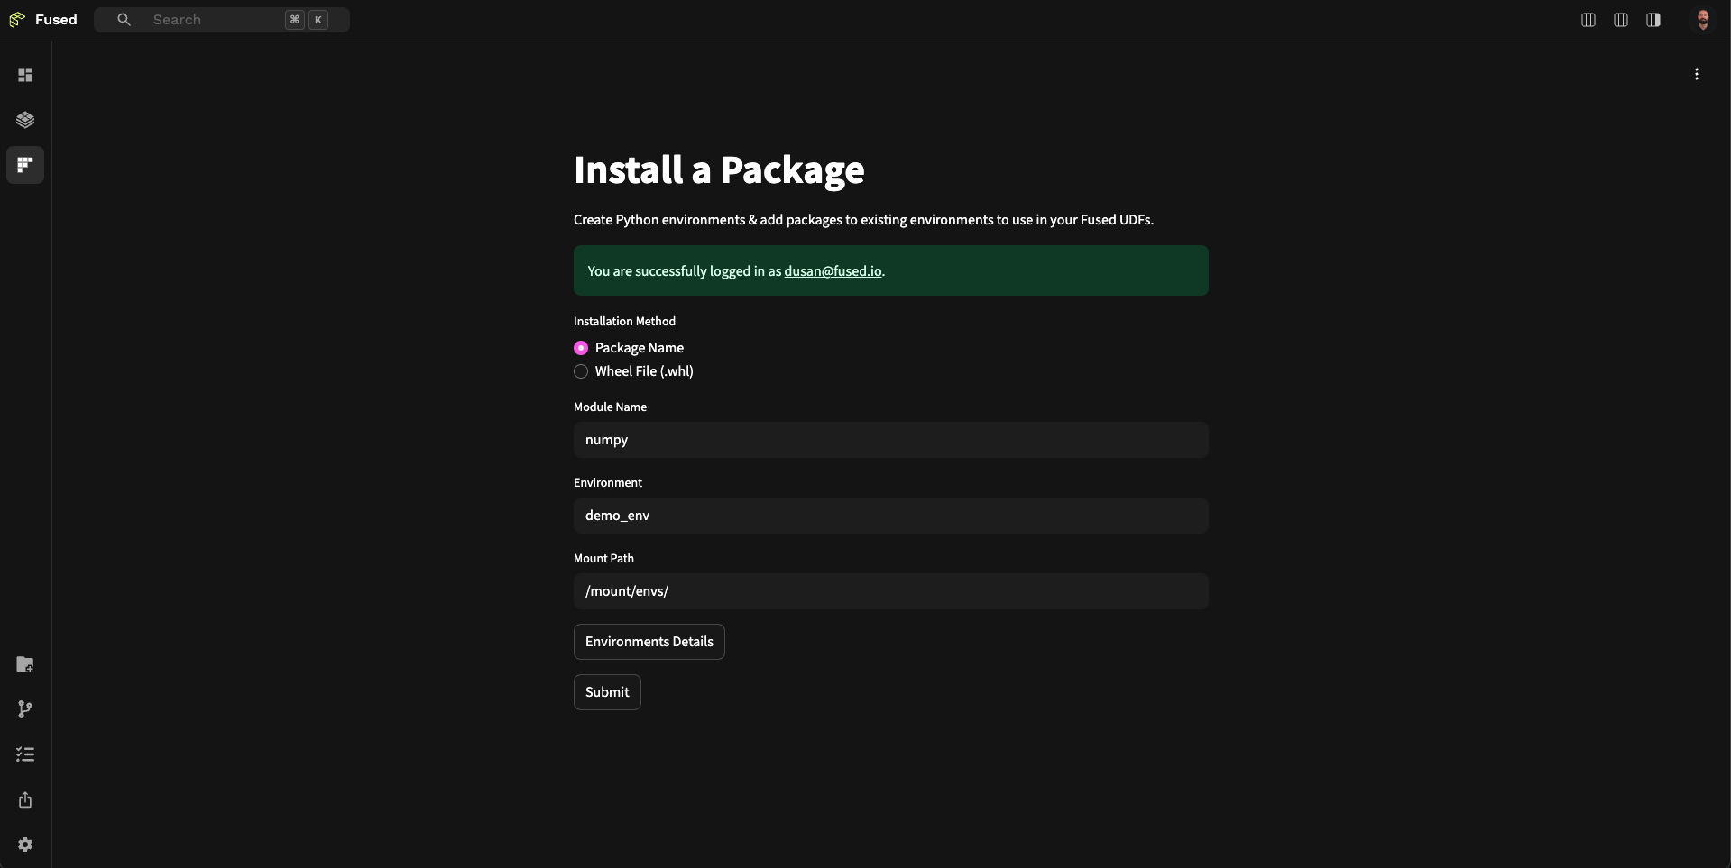1731x868 pixels.
Task: Click the share export icon in sidebar
Action: tap(24, 799)
